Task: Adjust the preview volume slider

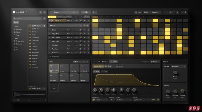Action: 35,100
